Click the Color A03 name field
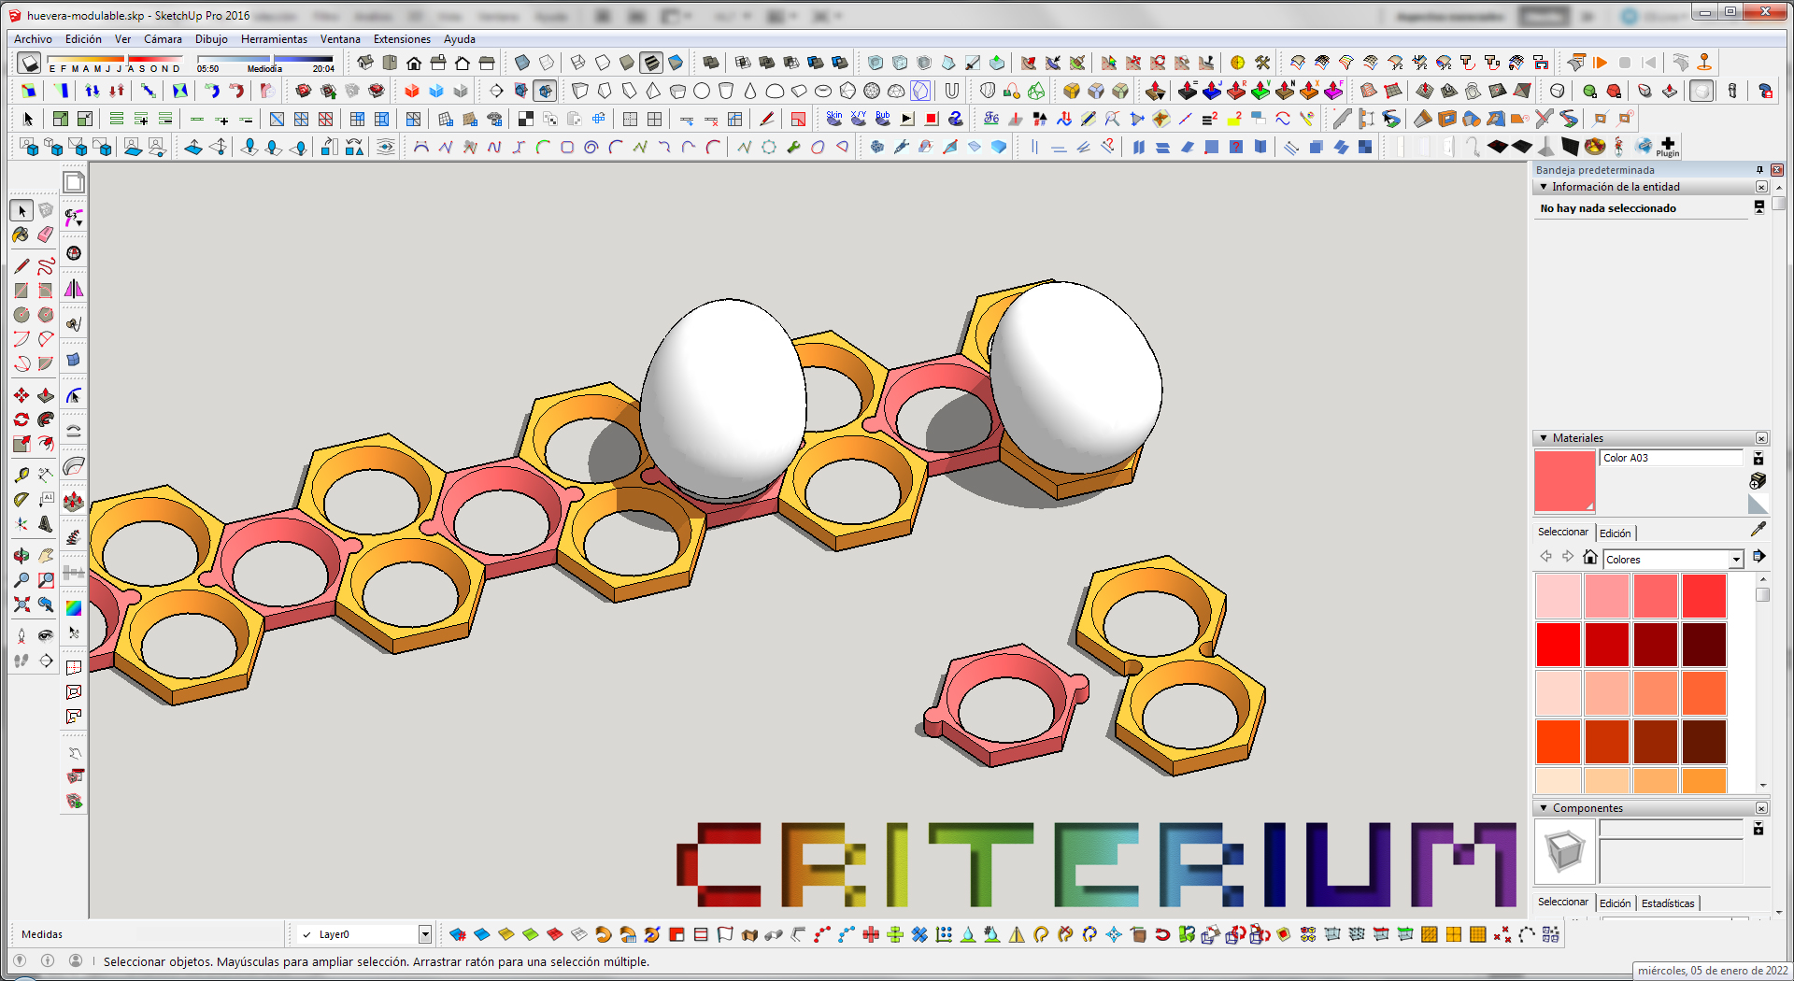Viewport: 1794px width, 981px height. tap(1672, 458)
